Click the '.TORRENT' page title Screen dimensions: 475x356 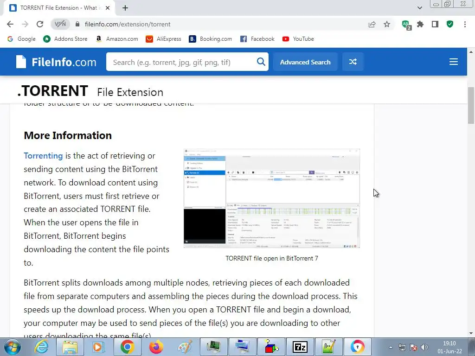(x=53, y=91)
